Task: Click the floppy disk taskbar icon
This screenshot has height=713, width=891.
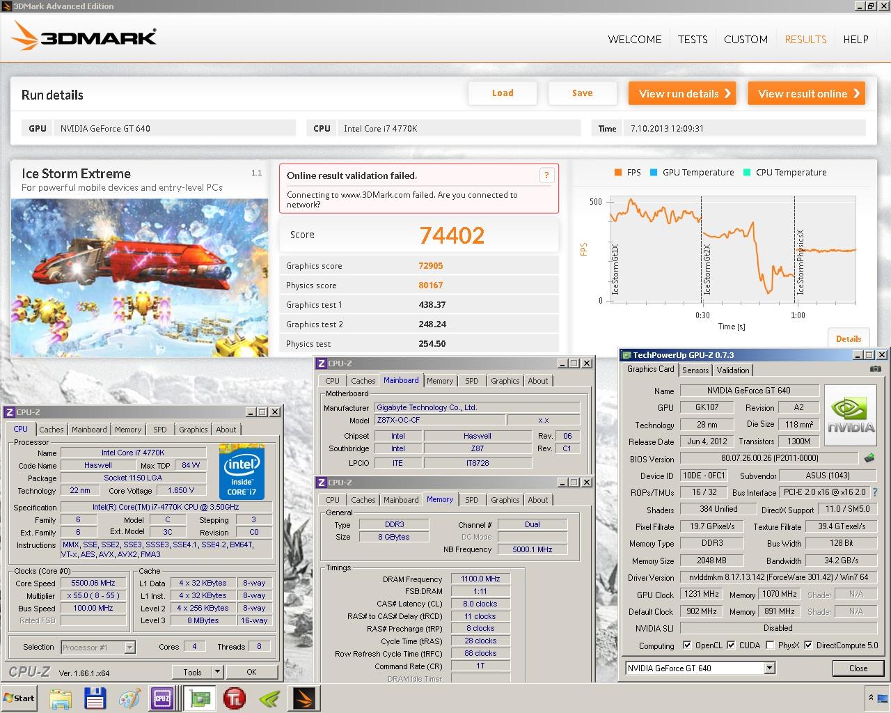Action: pyautogui.click(x=95, y=698)
